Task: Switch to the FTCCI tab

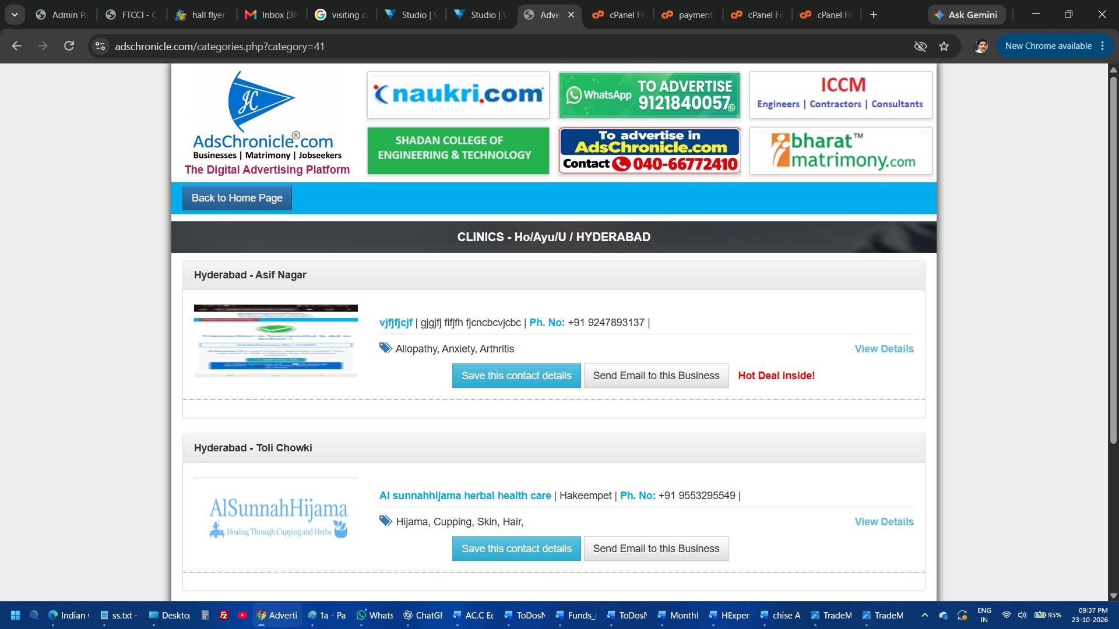Action: point(132,15)
